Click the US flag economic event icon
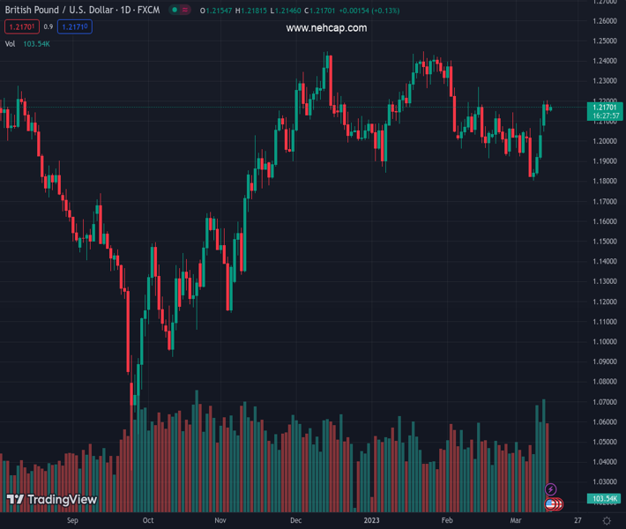The width and height of the screenshot is (626, 529). (x=551, y=504)
